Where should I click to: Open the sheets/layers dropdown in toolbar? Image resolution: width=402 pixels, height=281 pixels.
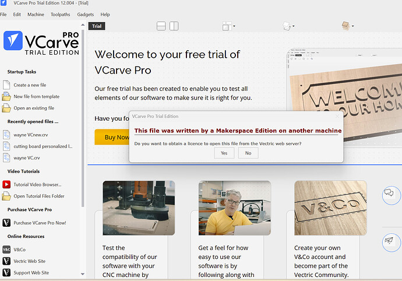click(289, 26)
